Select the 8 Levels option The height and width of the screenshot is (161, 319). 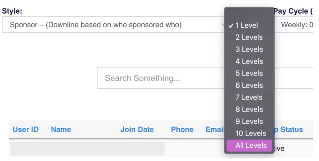249,109
